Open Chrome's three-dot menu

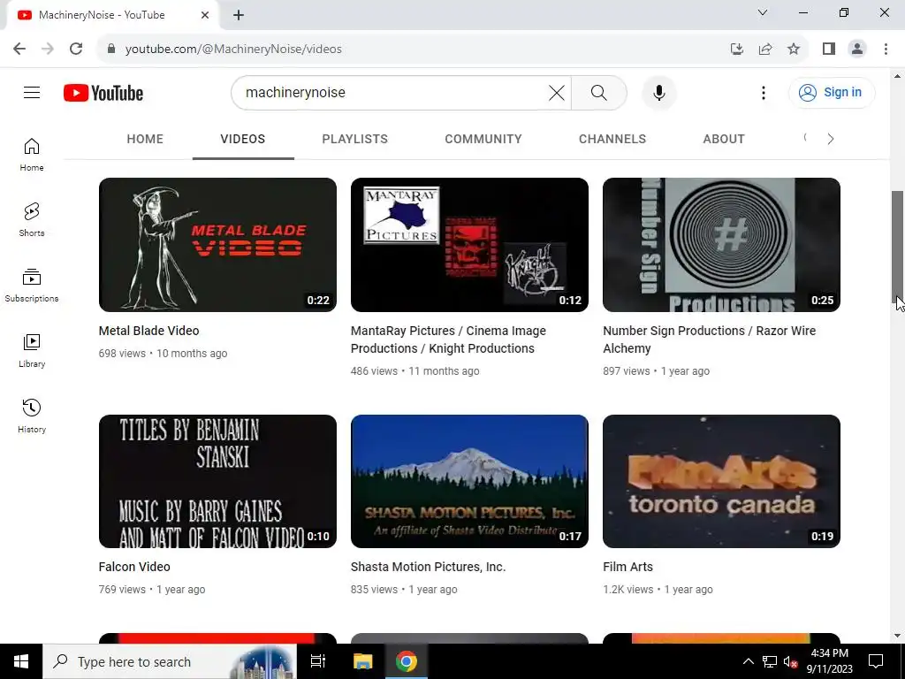click(886, 49)
